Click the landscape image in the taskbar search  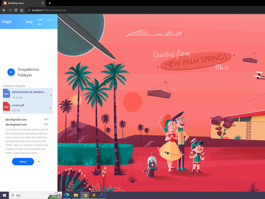[55, 196]
